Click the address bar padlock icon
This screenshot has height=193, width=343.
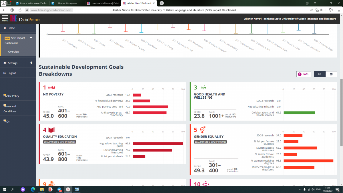[27, 10]
